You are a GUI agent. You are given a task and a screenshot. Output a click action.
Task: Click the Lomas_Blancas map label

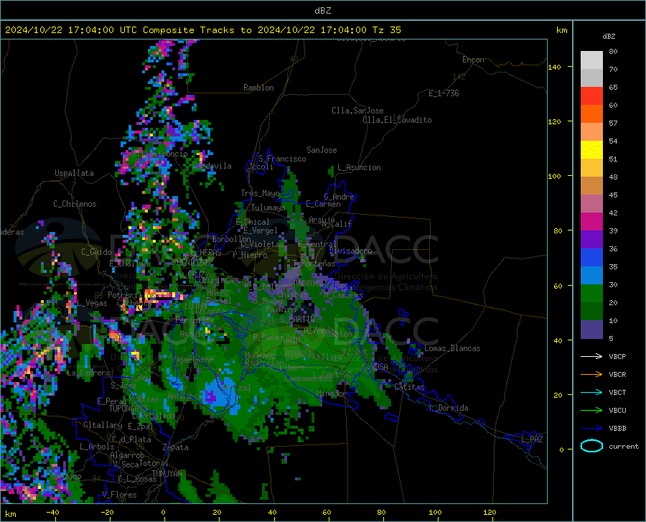(x=452, y=348)
